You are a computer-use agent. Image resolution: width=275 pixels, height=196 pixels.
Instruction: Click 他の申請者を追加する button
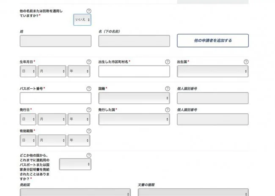pyautogui.click(x=213, y=41)
